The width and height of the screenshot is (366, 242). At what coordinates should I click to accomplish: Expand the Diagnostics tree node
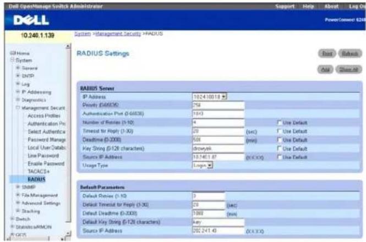(18, 100)
